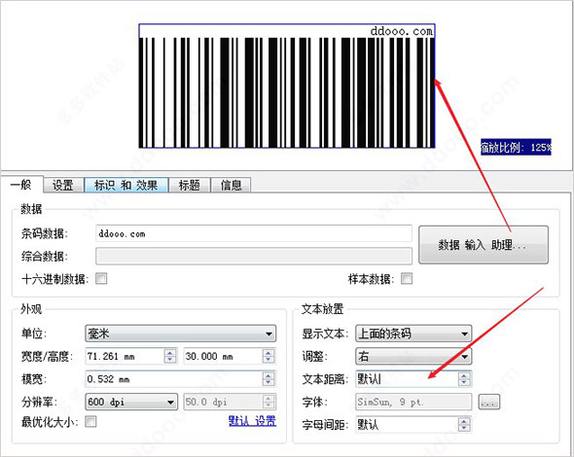Enable the 十六进制数据 checkbox

(x=101, y=279)
